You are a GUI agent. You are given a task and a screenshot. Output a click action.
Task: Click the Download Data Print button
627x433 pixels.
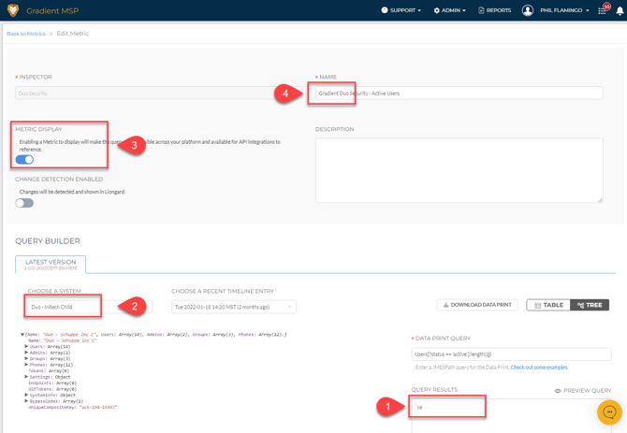[477, 305]
